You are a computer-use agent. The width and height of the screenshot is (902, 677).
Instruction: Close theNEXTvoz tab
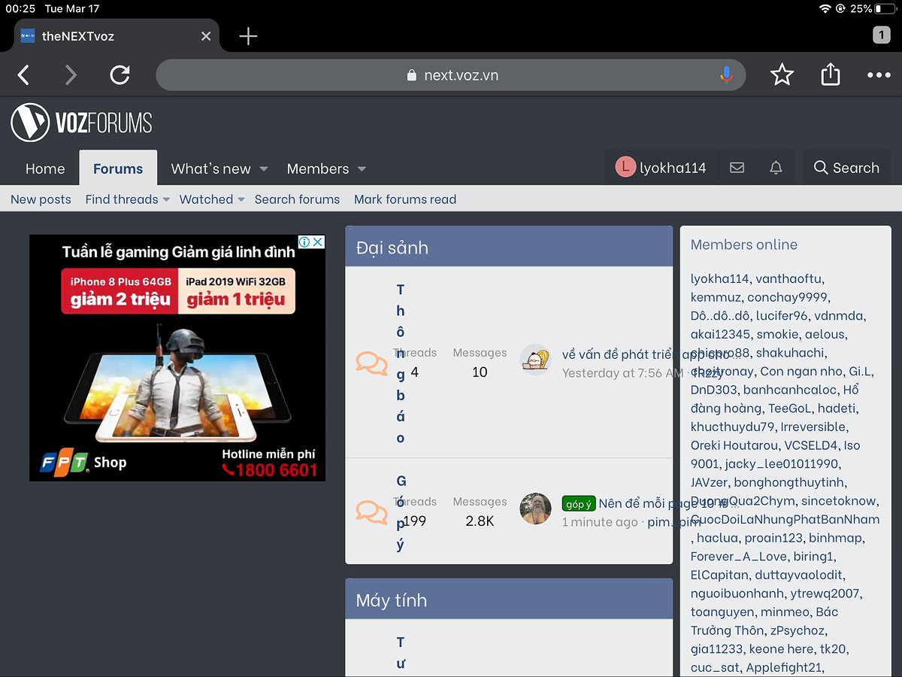point(206,36)
